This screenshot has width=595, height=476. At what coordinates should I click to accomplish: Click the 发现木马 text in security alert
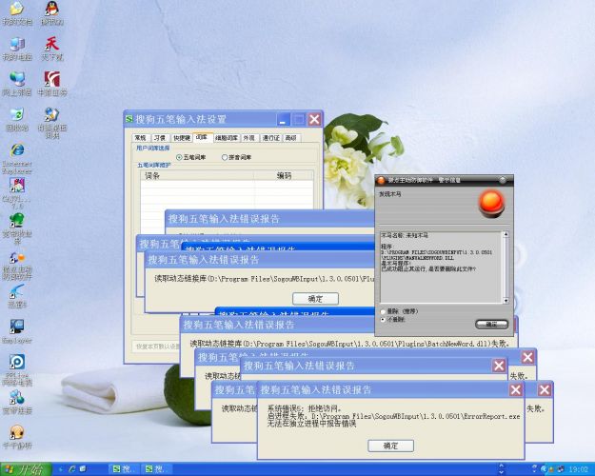point(390,194)
